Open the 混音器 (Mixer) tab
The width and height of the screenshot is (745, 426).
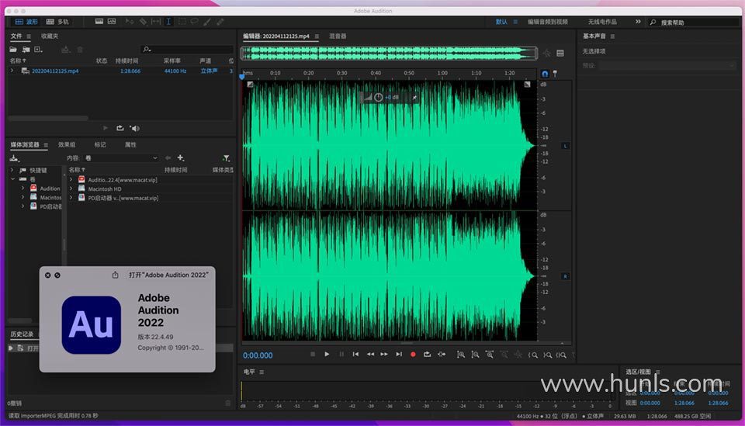[x=338, y=36]
